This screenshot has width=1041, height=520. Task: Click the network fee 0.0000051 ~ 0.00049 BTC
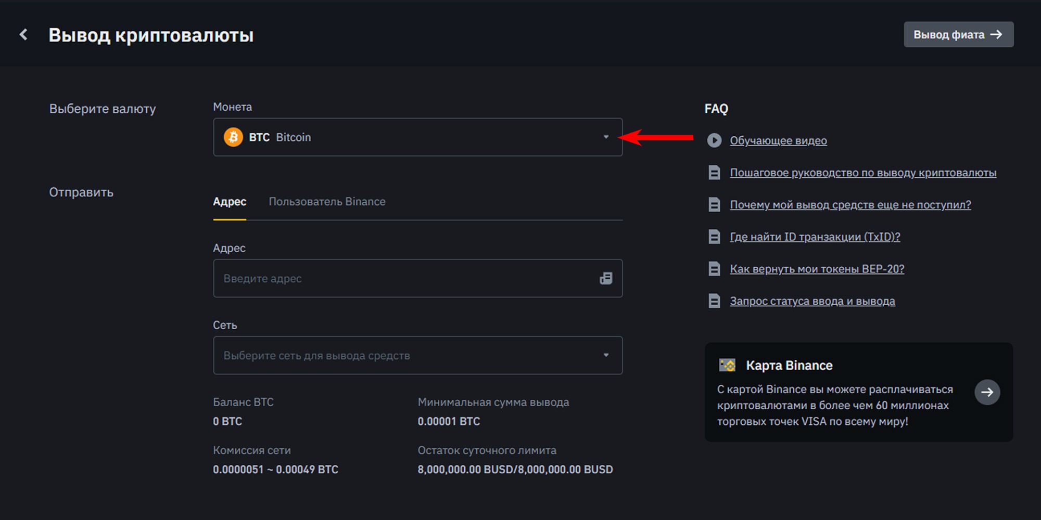(275, 470)
